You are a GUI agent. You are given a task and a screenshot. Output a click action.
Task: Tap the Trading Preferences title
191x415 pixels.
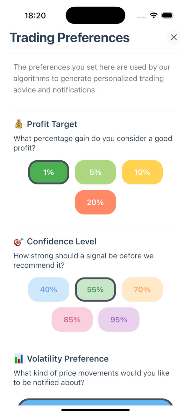point(70,38)
